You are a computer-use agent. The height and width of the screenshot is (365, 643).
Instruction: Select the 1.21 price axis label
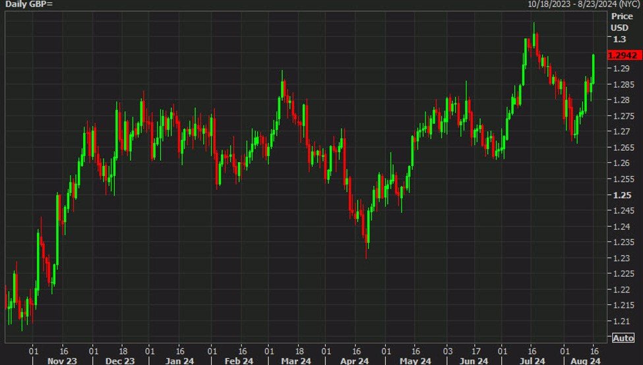tap(621, 322)
